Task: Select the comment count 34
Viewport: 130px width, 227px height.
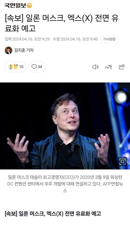Action: [x=40, y=67]
